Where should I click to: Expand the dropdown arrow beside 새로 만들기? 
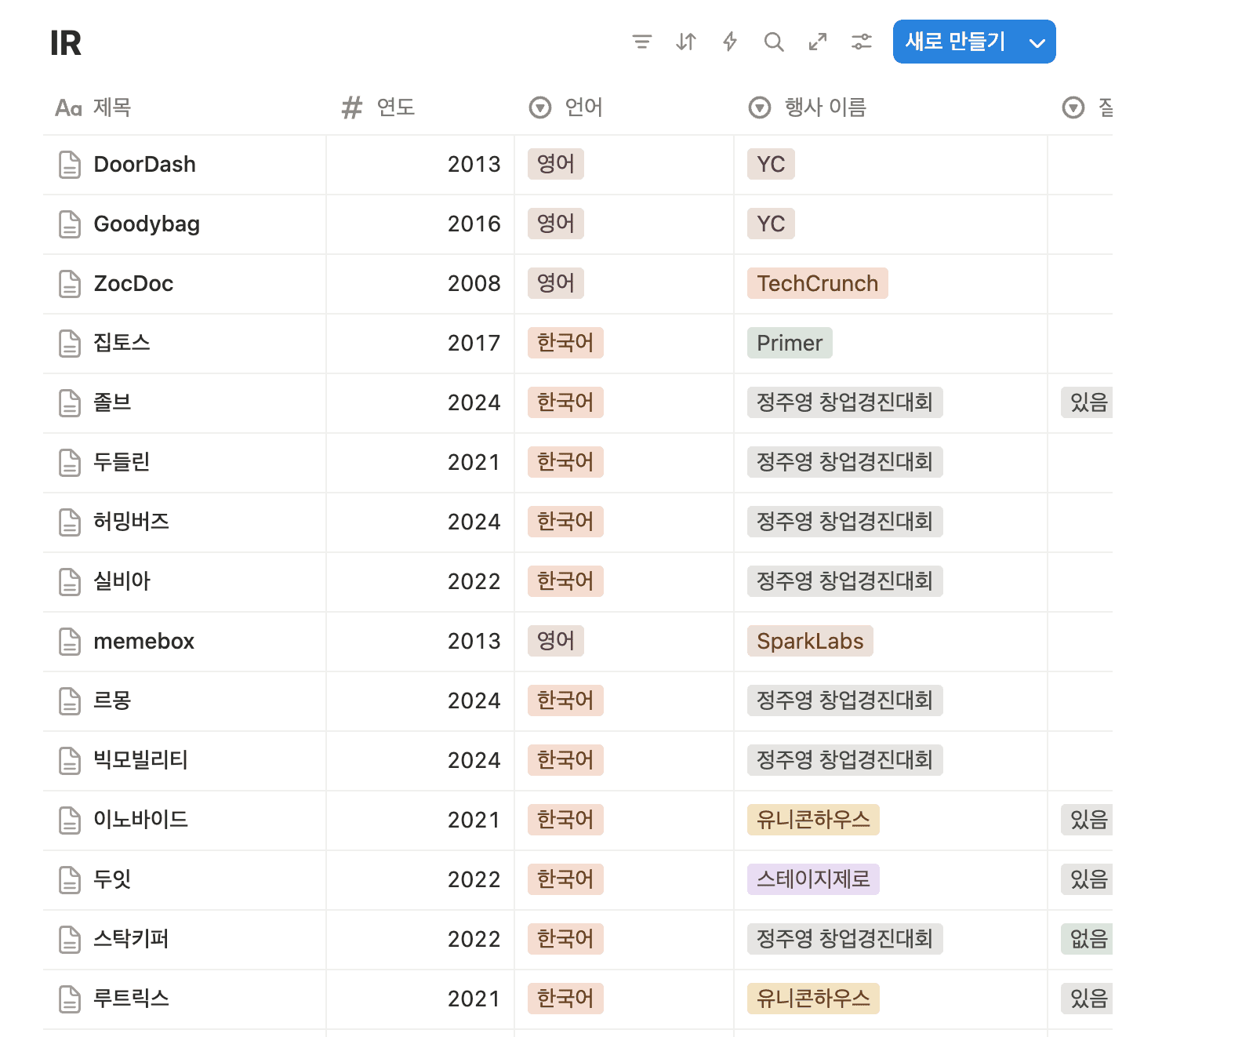pos(1037,42)
